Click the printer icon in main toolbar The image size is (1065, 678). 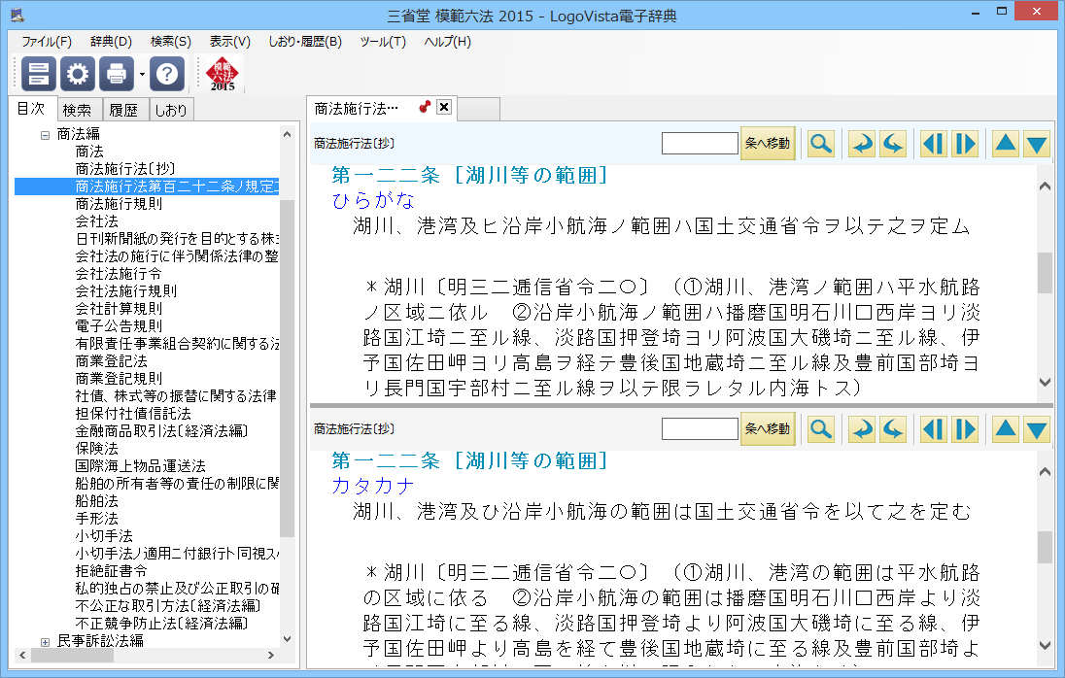tap(117, 73)
